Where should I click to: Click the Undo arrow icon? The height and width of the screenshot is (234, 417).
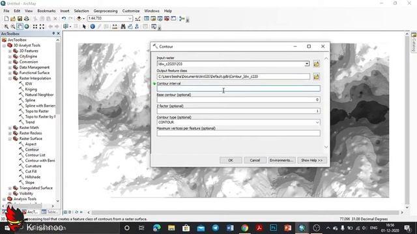(64, 19)
